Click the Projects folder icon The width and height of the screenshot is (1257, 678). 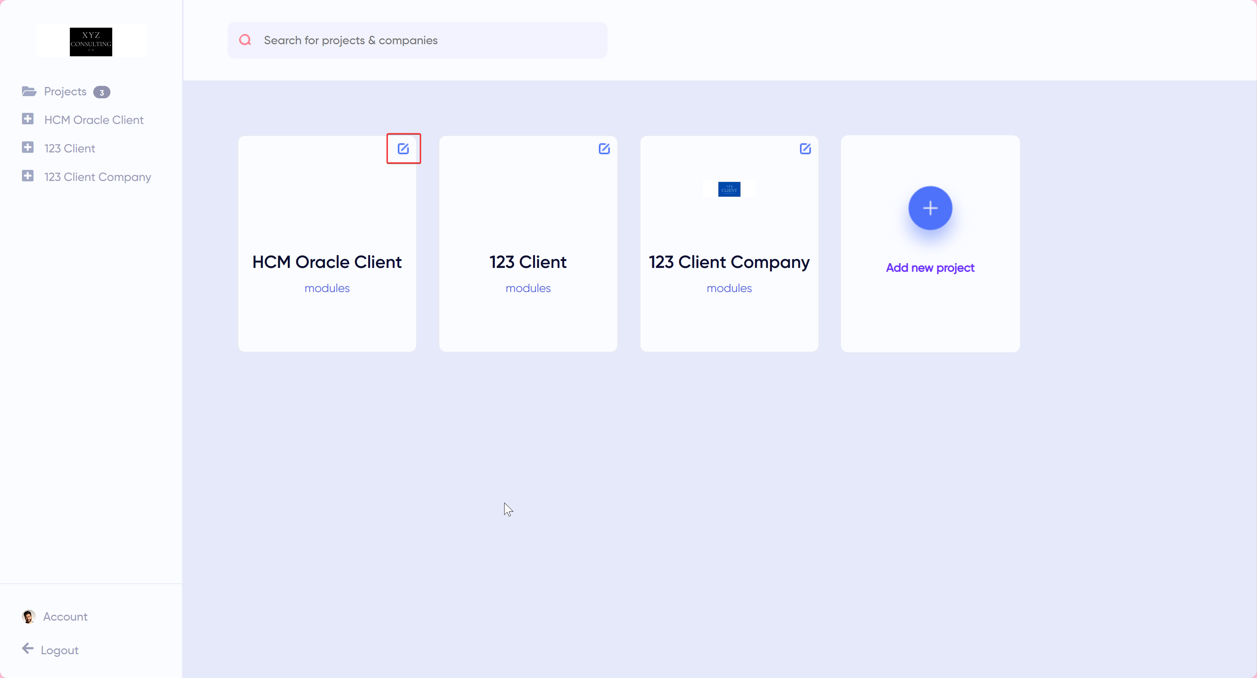tap(29, 91)
